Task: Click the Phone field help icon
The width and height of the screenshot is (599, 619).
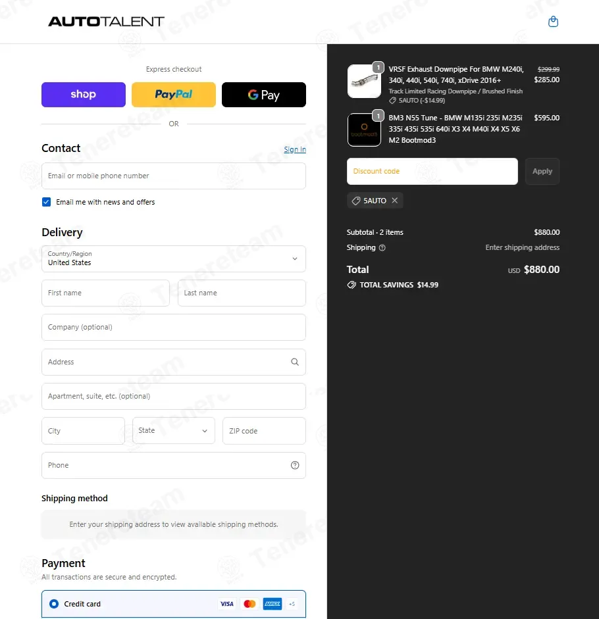Action: tap(295, 466)
